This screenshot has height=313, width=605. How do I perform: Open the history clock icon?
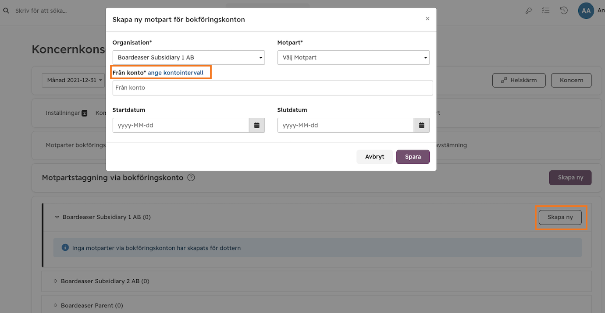pyautogui.click(x=564, y=11)
